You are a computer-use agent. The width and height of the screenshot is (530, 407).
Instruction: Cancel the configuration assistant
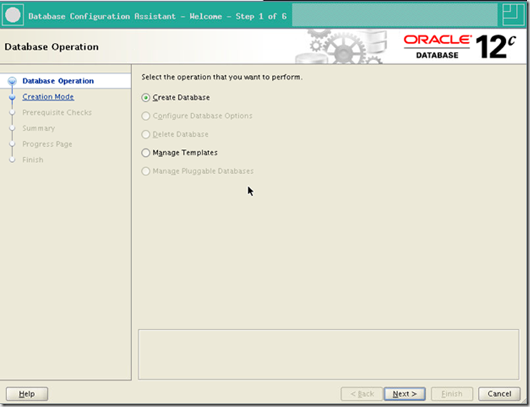pos(499,394)
